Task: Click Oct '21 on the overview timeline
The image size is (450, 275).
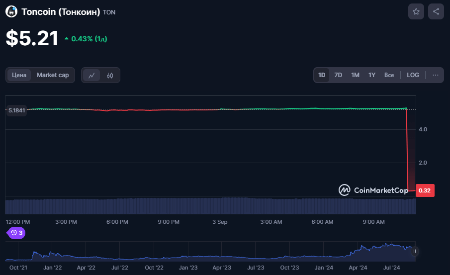Action: tap(18, 268)
